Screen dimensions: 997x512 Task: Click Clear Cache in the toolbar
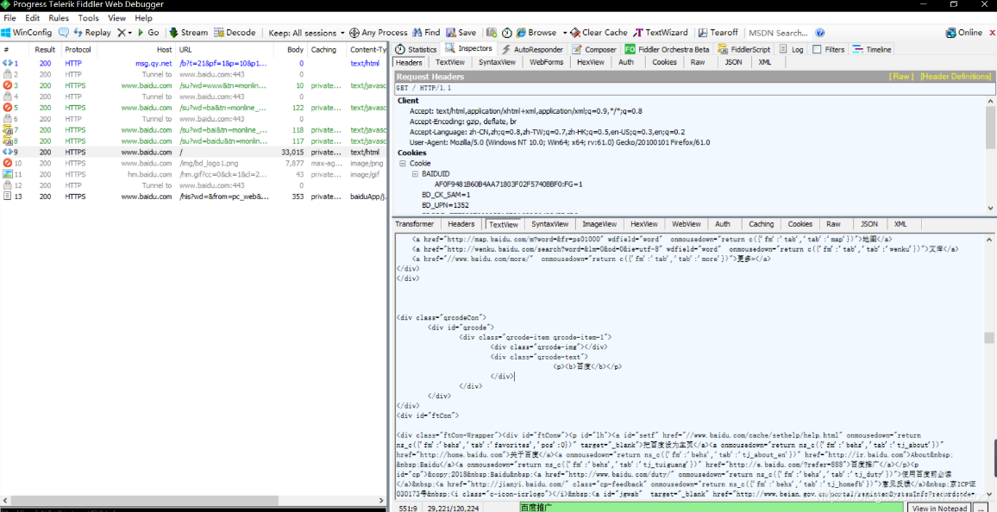tap(599, 33)
